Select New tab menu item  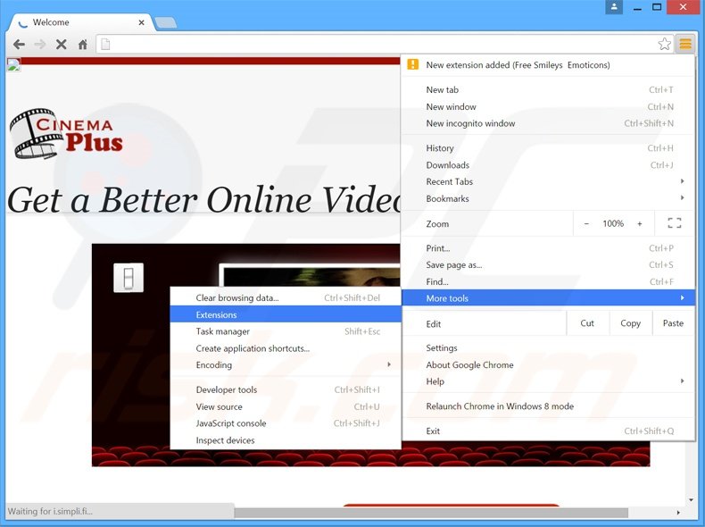click(x=548, y=89)
